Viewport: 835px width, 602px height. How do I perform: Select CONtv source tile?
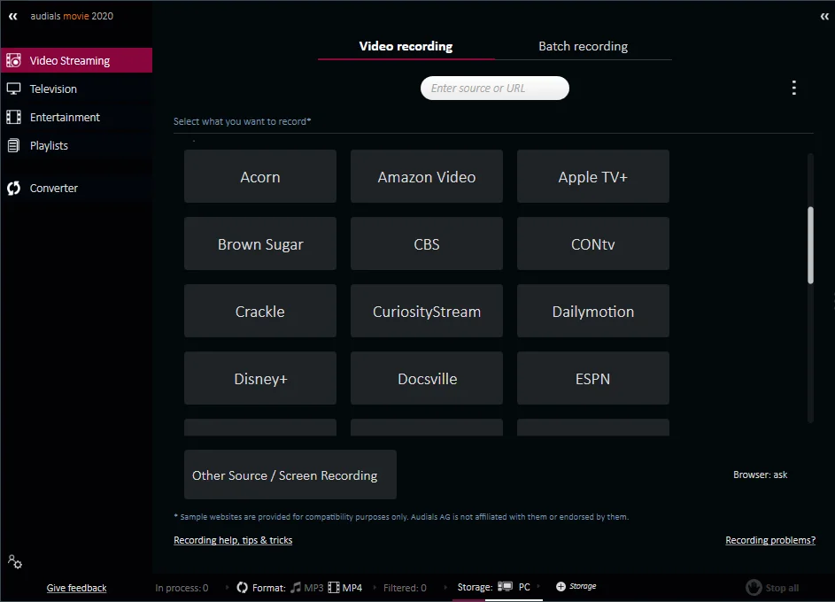tap(592, 243)
